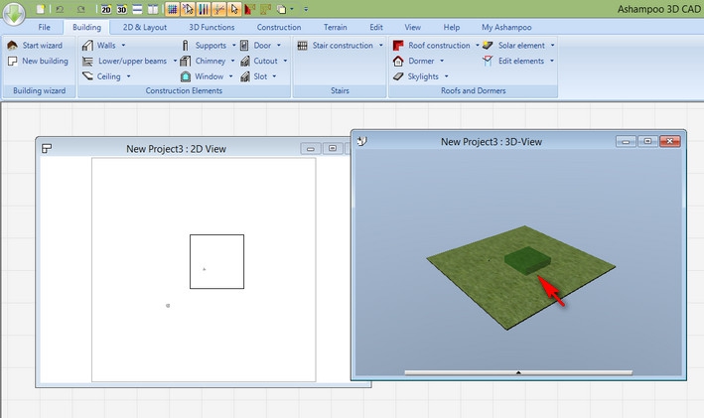Click New building button
The image size is (704, 418).
click(38, 61)
